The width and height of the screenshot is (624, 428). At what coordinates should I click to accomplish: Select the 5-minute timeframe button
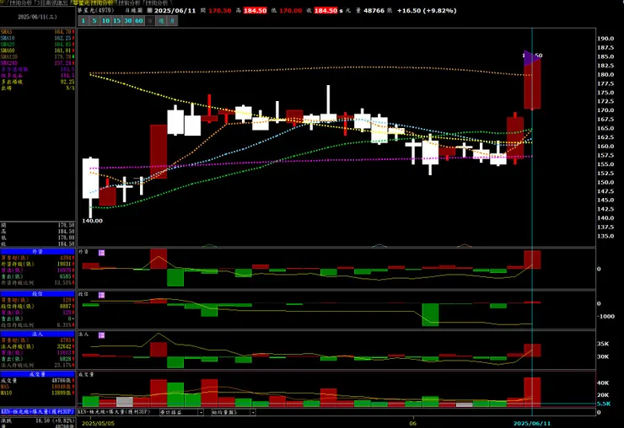94,21
